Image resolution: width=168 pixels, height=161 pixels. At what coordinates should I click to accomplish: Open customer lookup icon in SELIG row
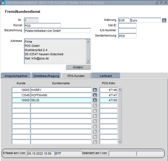point(95,100)
